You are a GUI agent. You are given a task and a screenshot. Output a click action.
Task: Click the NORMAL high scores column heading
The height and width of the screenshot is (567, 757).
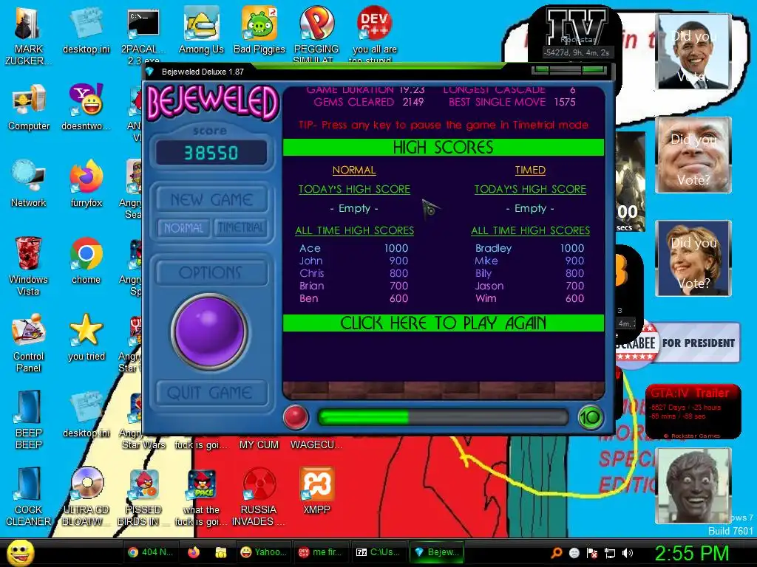click(354, 171)
